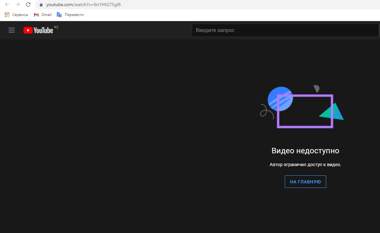Click the YouTube logo
Image resolution: width=380 pixels, height=233 pixels.
click(38, 30)
